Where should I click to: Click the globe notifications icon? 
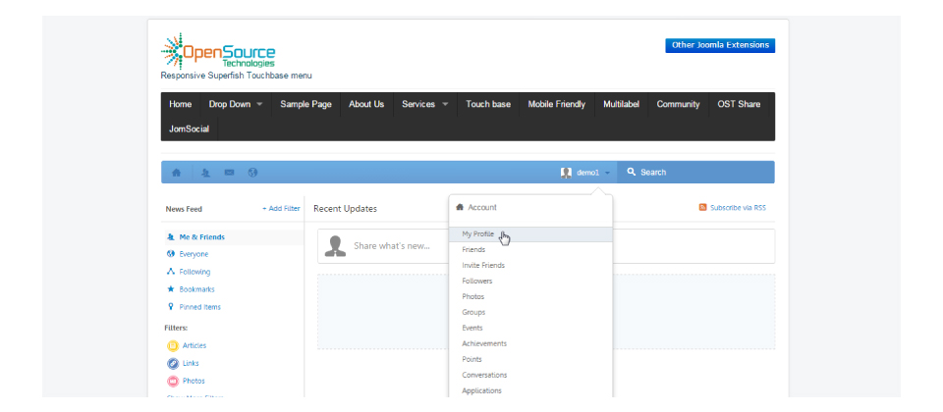coord(252,173)
